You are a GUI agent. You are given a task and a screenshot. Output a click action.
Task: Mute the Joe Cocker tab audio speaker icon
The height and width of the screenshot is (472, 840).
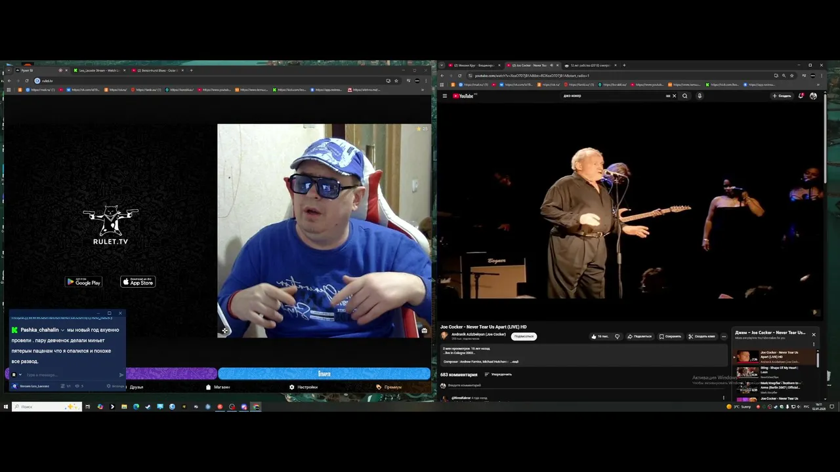pos(551,66)
